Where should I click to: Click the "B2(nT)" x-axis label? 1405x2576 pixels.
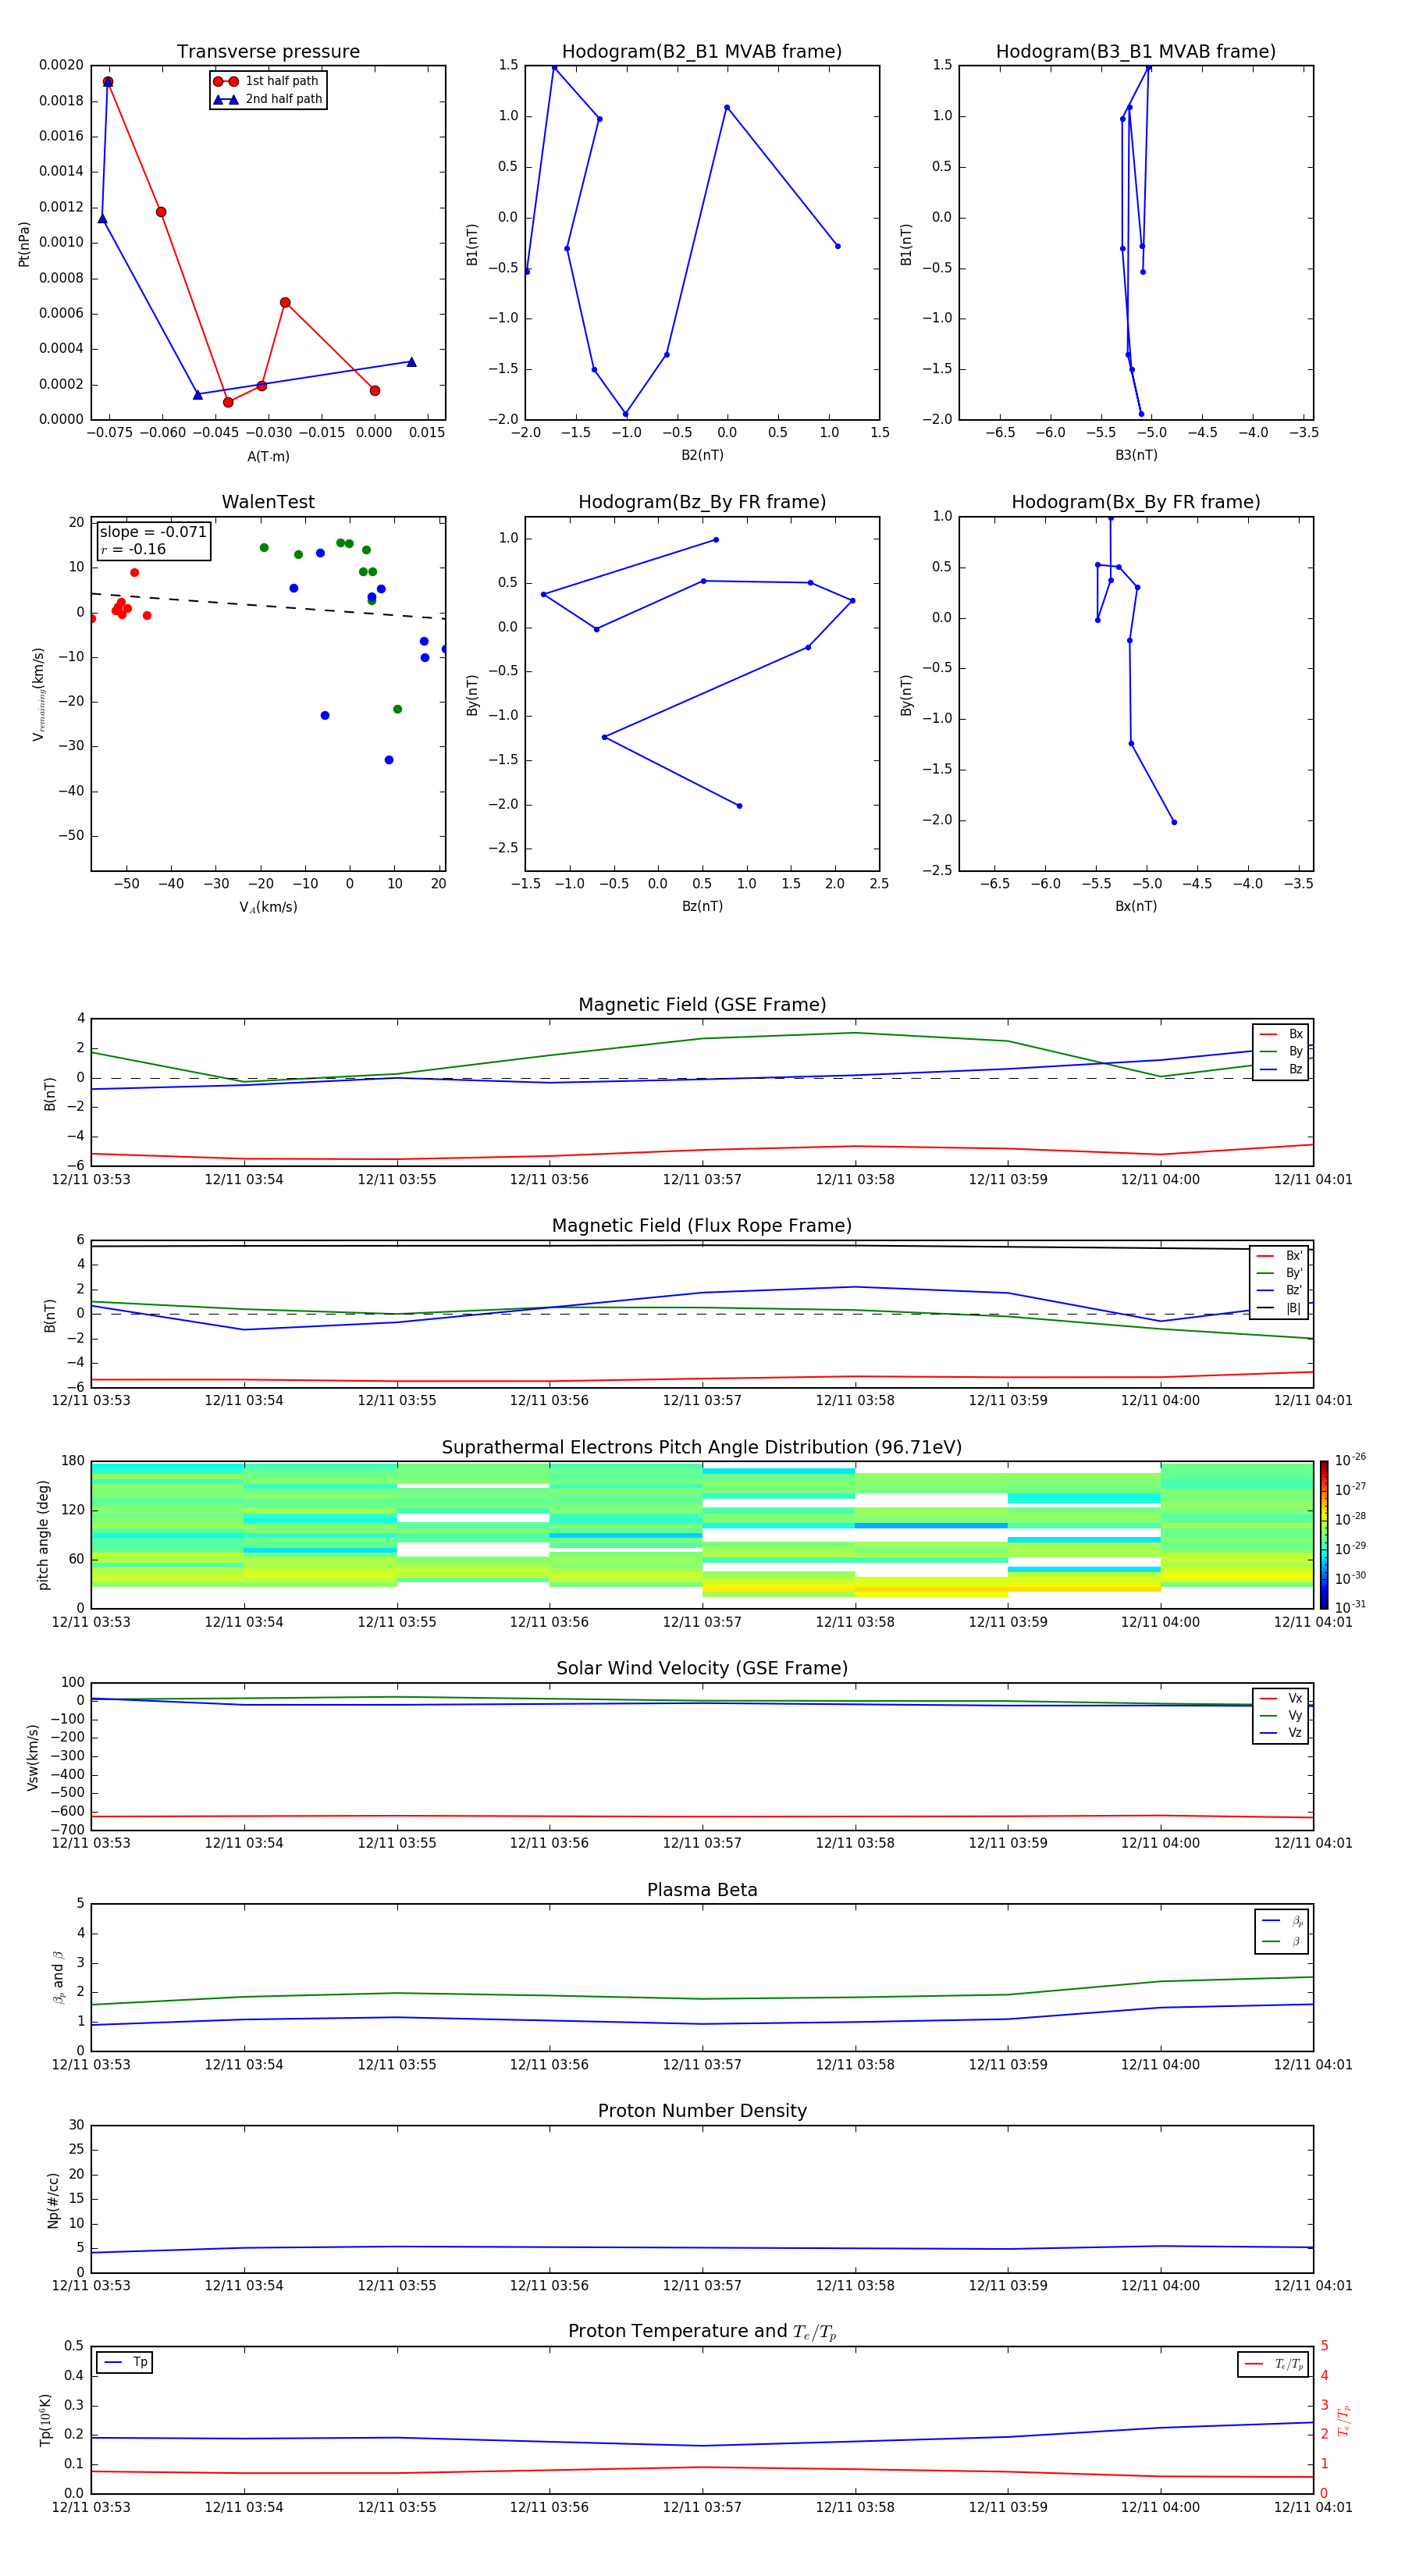[x=702, y=455]
